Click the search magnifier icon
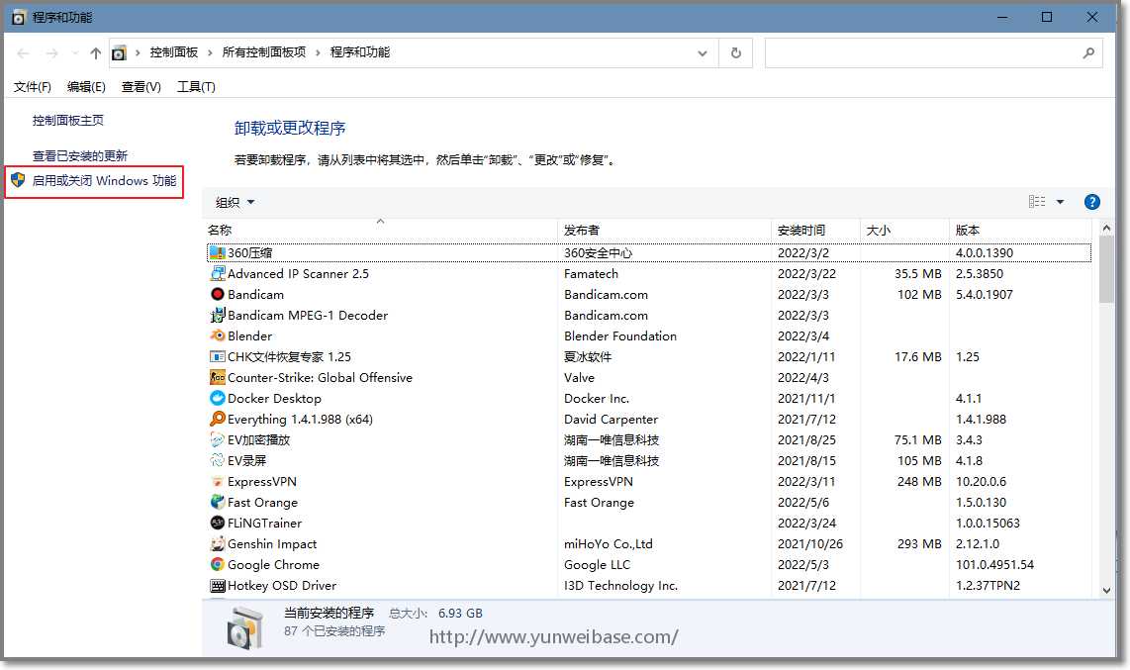Viewport: 1130px width, 670px height. pos(1088,52)
